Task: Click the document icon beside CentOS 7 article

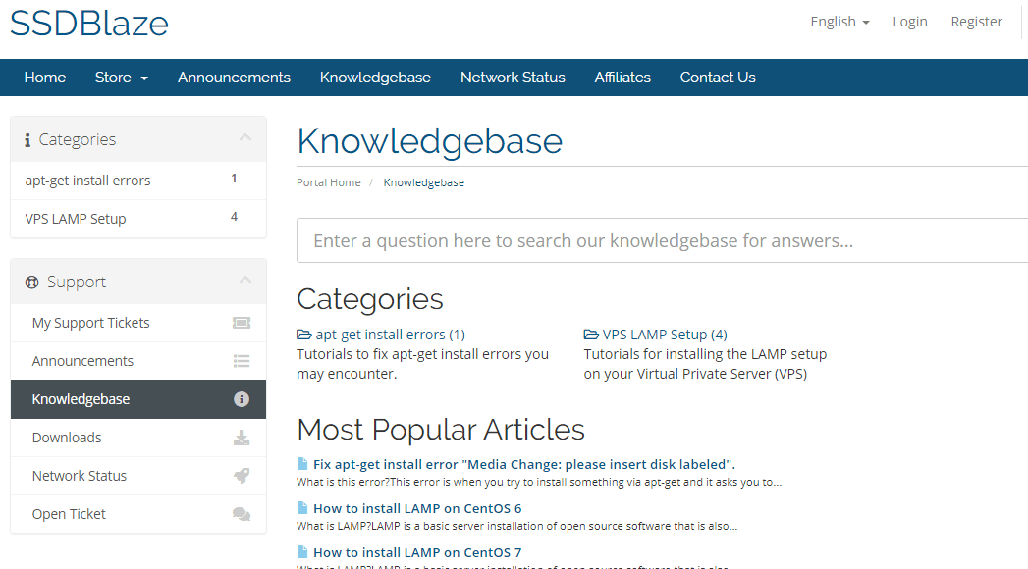Action: pos(302,552)
